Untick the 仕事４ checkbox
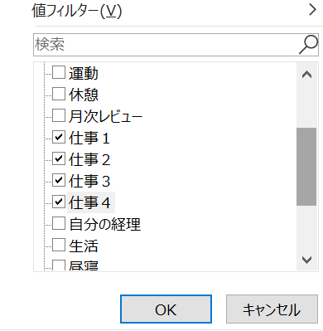Viewport: 323px width, 331px height. 59,202
